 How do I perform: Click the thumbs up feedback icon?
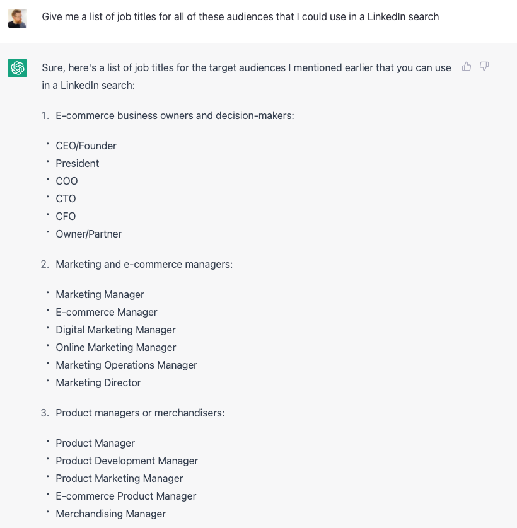(467, 66)
